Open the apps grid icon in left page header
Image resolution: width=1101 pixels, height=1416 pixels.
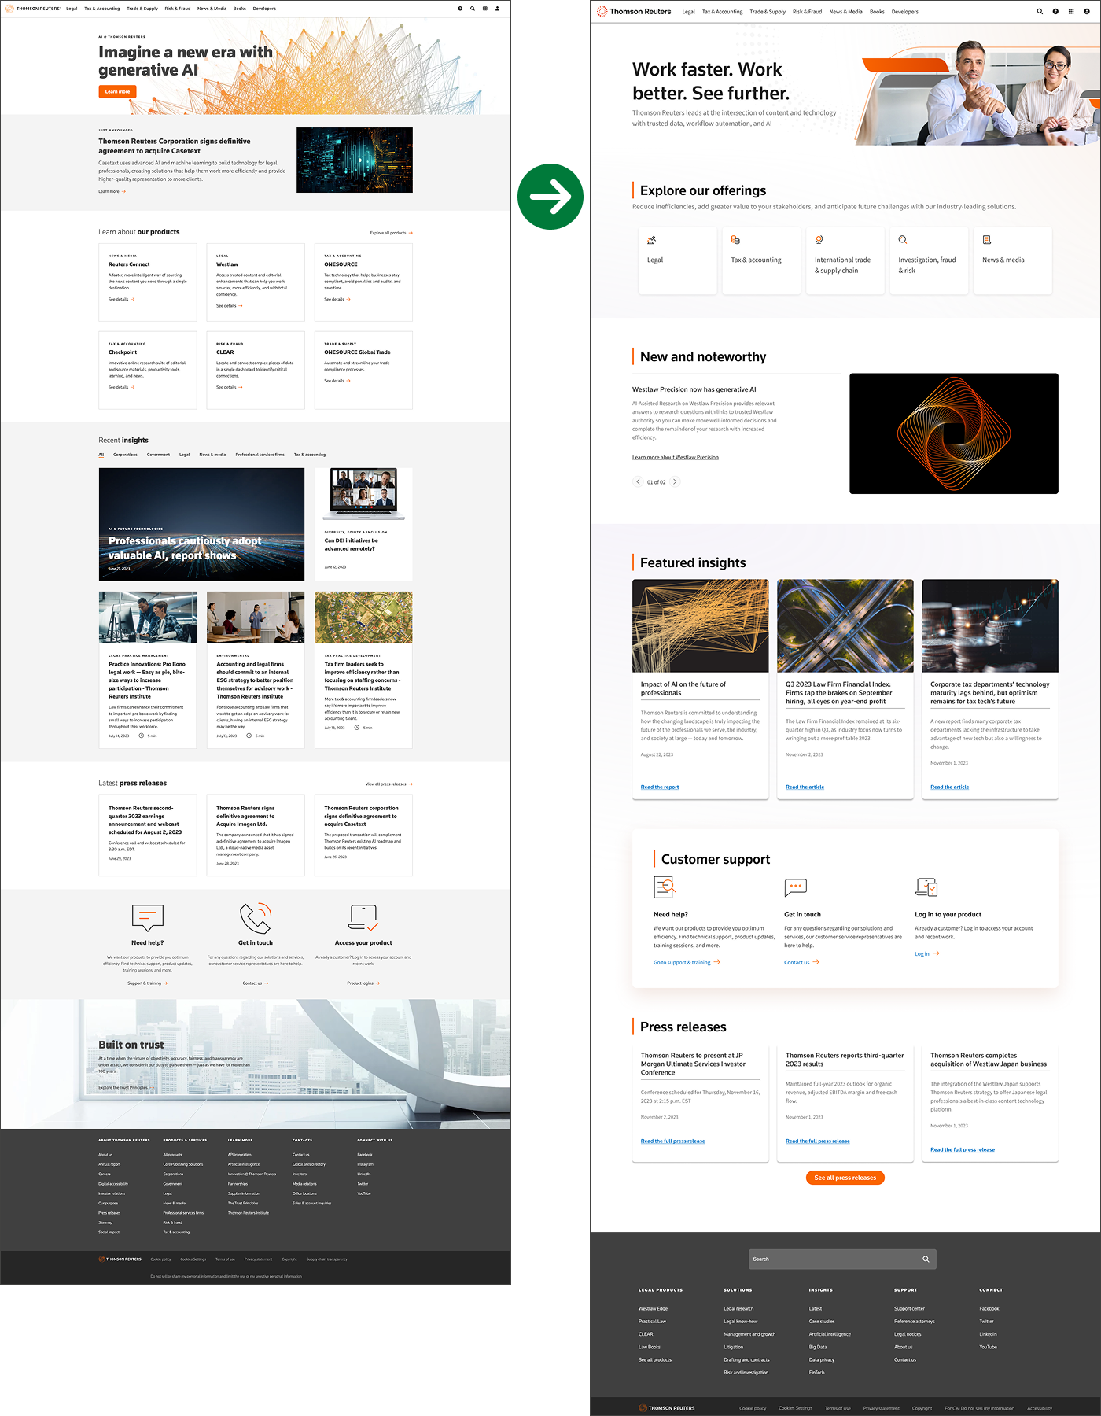point(484,9)
